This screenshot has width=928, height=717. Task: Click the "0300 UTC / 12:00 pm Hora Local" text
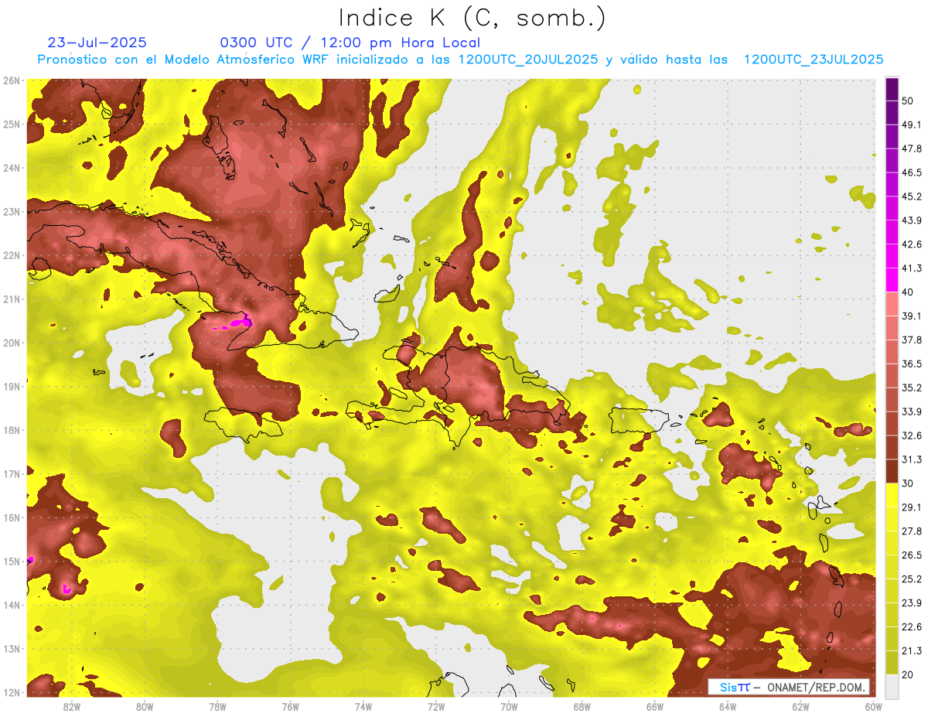click(x=350, y=43)
